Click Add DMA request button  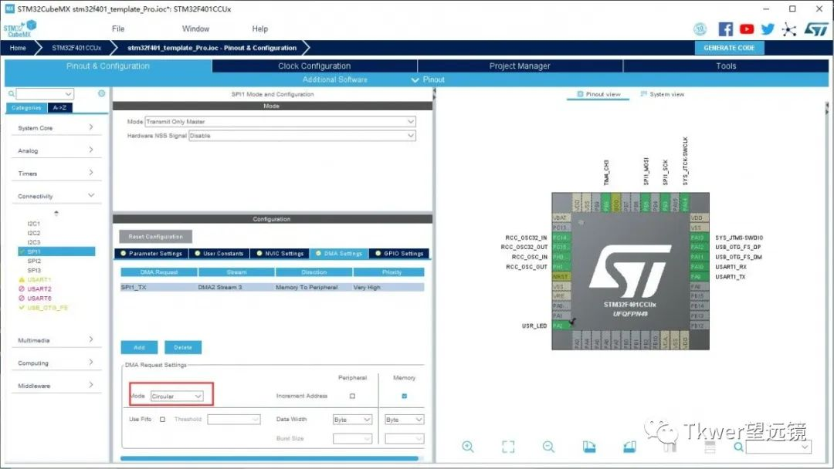point(139,347)
